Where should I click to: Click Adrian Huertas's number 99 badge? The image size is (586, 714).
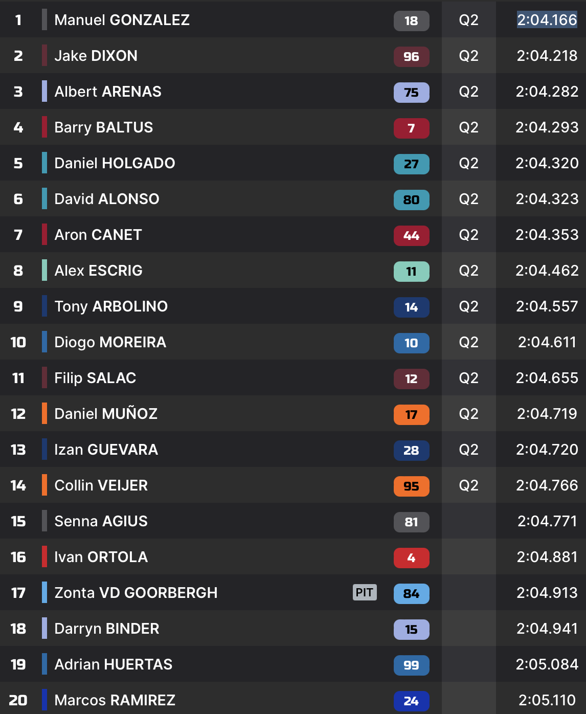pyautogui.click(x=411, y=665)
